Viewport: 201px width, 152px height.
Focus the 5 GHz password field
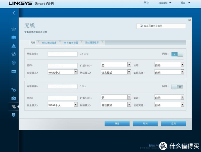click(63, 98)
